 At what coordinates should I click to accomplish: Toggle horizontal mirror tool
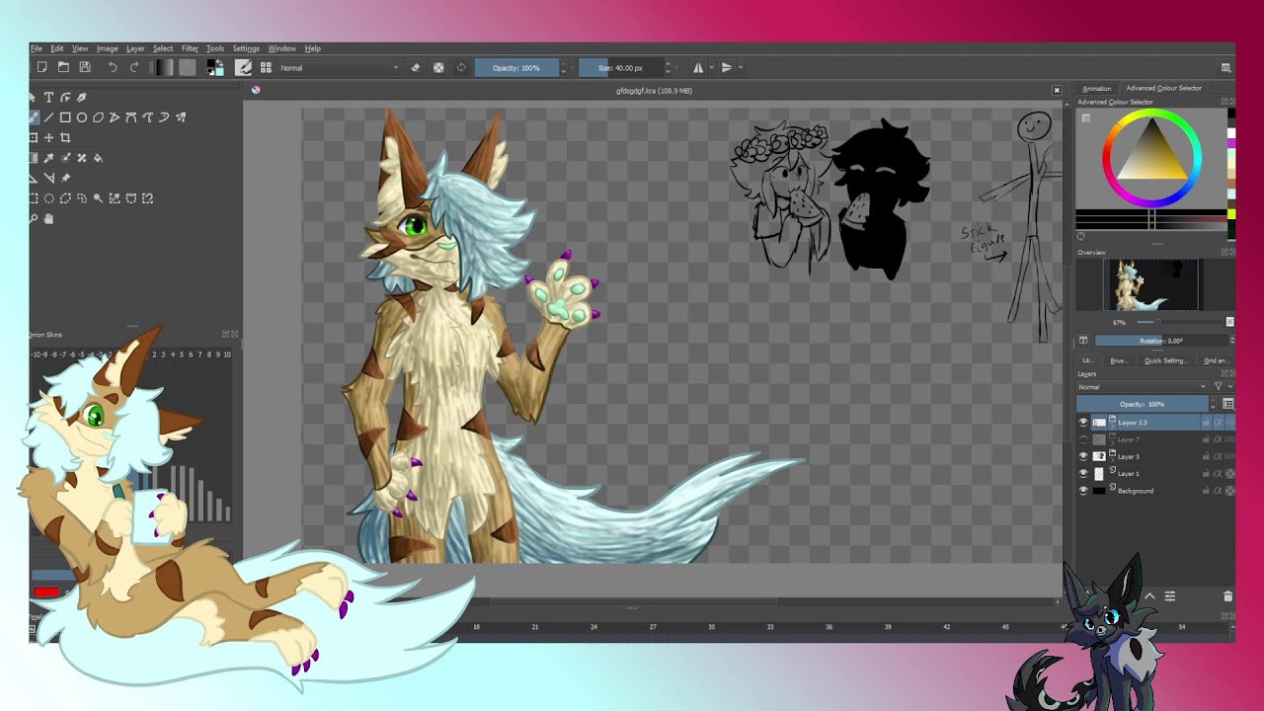pyautogui.click(x=698, y=67)
